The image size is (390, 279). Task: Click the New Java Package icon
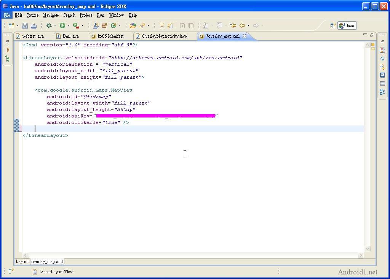point(104,25)
